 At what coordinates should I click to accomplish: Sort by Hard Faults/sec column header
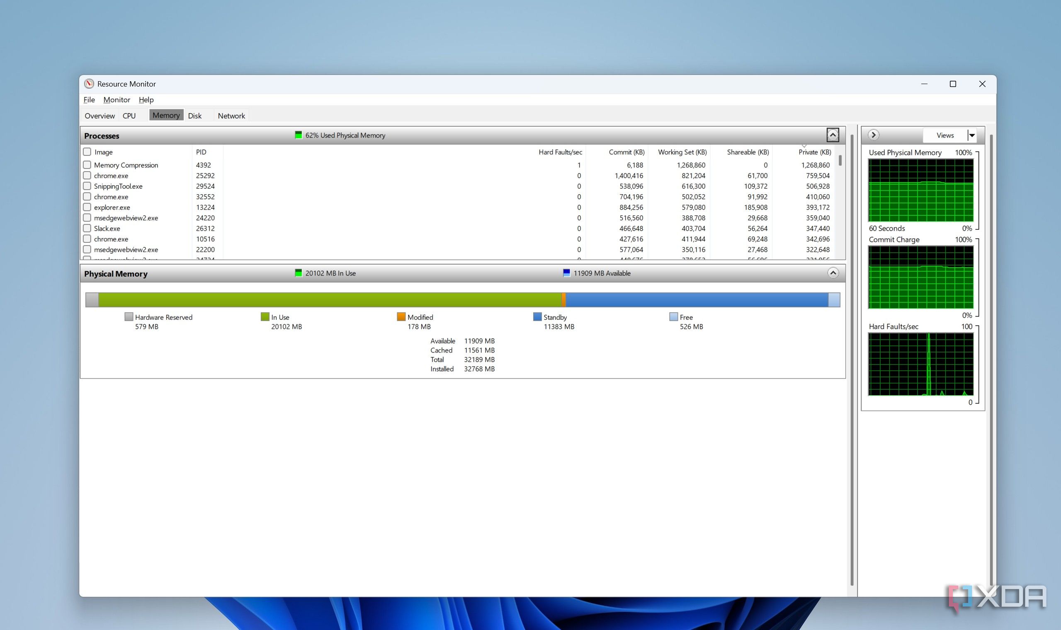pos(561,152)
